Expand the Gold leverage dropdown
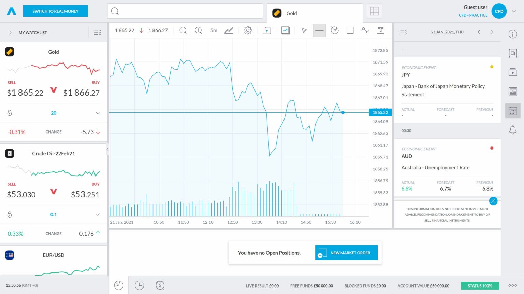Image resolution: width=524 pixels, height=294 pixels. click(x=98, y=113)
